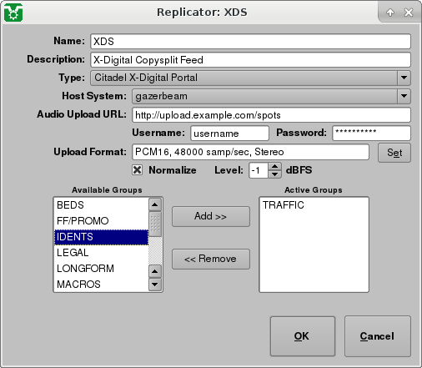This screenshot has width=422, height=368.
Task: Click the Available Groups scroll-up arrow at the top
Action: click(x=155, y=205)
